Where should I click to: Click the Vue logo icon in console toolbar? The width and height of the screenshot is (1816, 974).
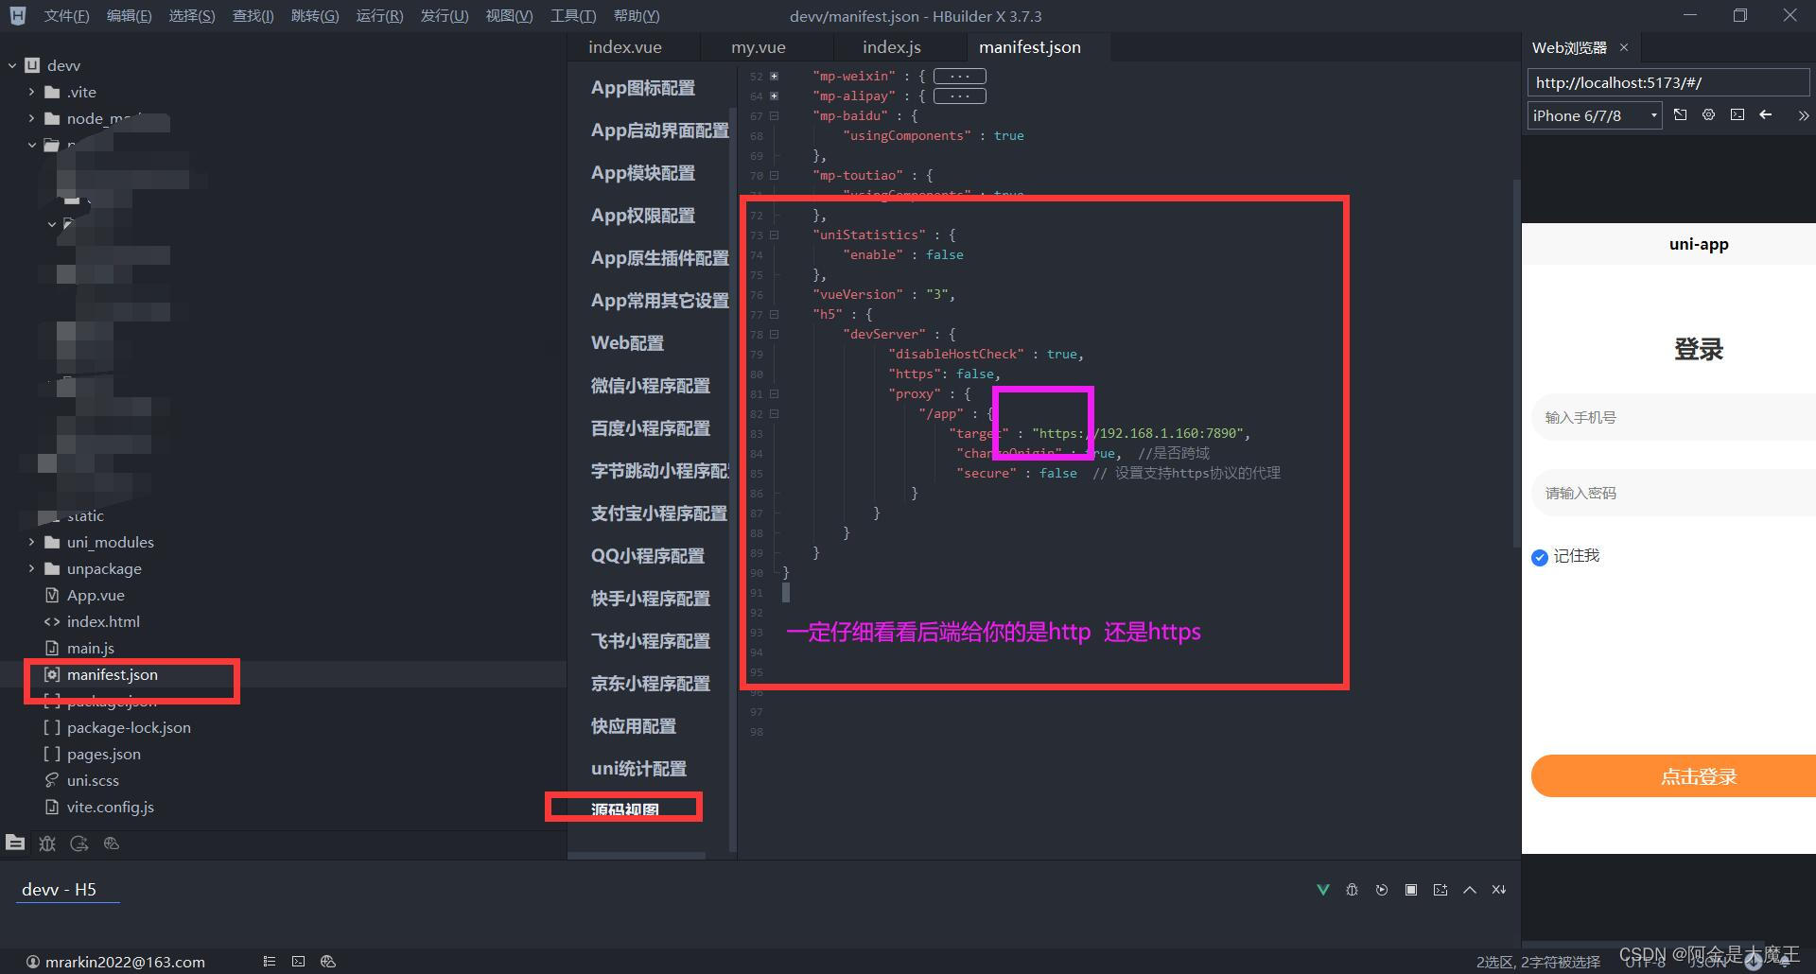click(x=1323, y=890)
